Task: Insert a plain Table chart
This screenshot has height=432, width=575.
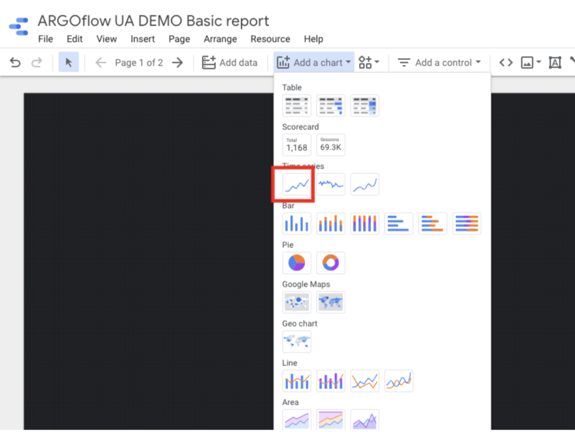Action: [297, 105]
